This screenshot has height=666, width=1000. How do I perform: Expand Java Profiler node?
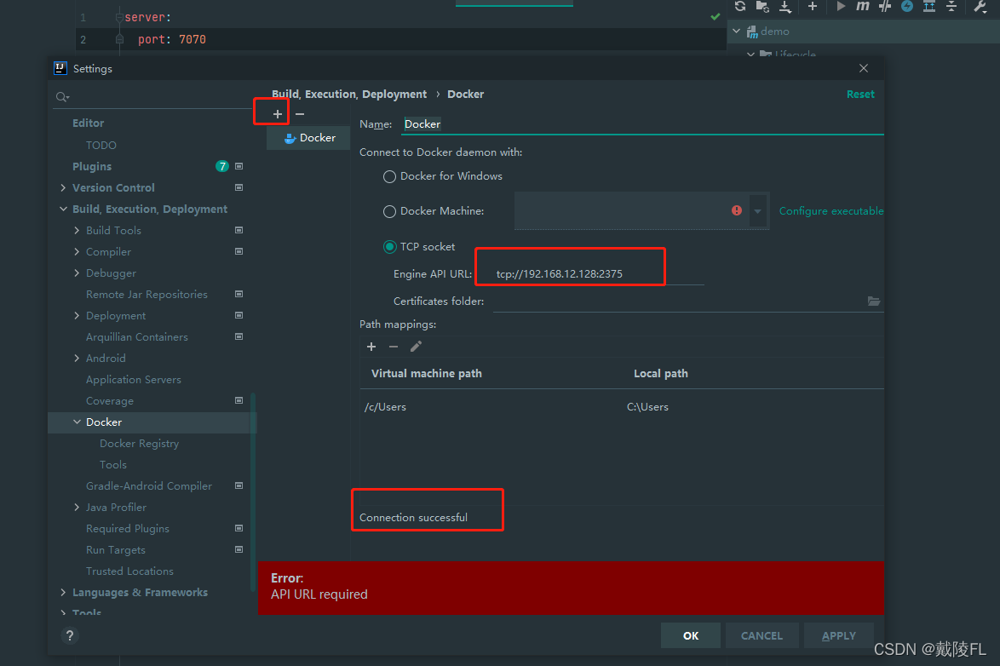tap(77, 507)
